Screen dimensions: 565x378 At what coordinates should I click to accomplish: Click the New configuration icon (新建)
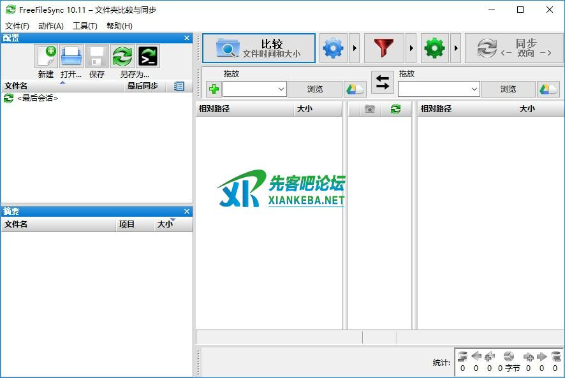point(46,57)
